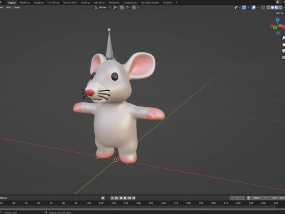This screenshot has height=214, width=285.
Task: Click frame 200 on the timeline ruler
Action: pyautogui.click(x=213, y=203)
